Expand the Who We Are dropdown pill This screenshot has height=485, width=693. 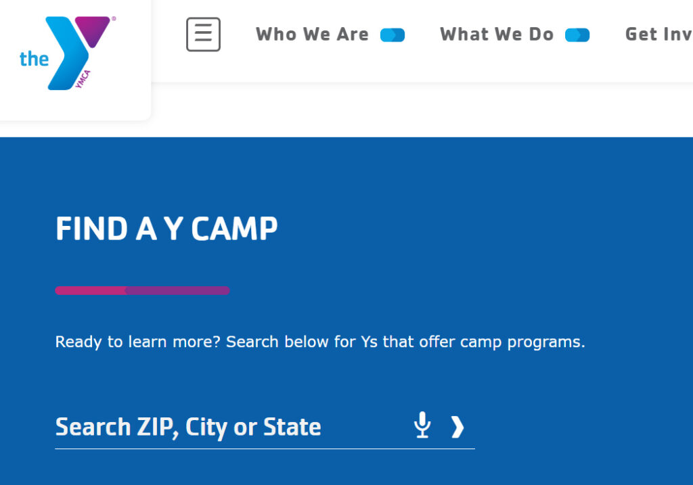(393, 35)
